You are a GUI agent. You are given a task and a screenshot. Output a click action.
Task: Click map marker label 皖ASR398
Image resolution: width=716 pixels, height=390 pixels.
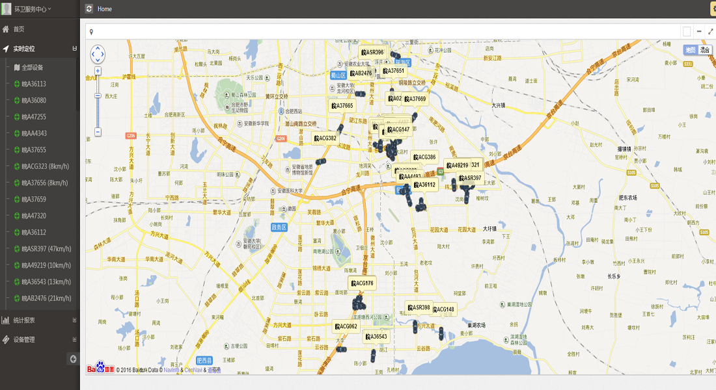[x=419, y=307]
